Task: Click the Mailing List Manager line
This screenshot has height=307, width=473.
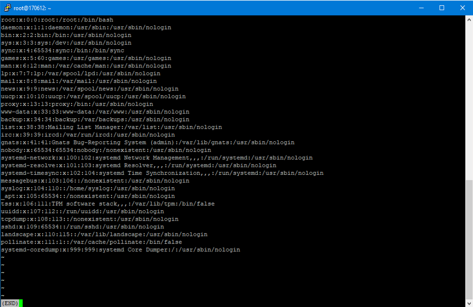Action: (111, 127)
